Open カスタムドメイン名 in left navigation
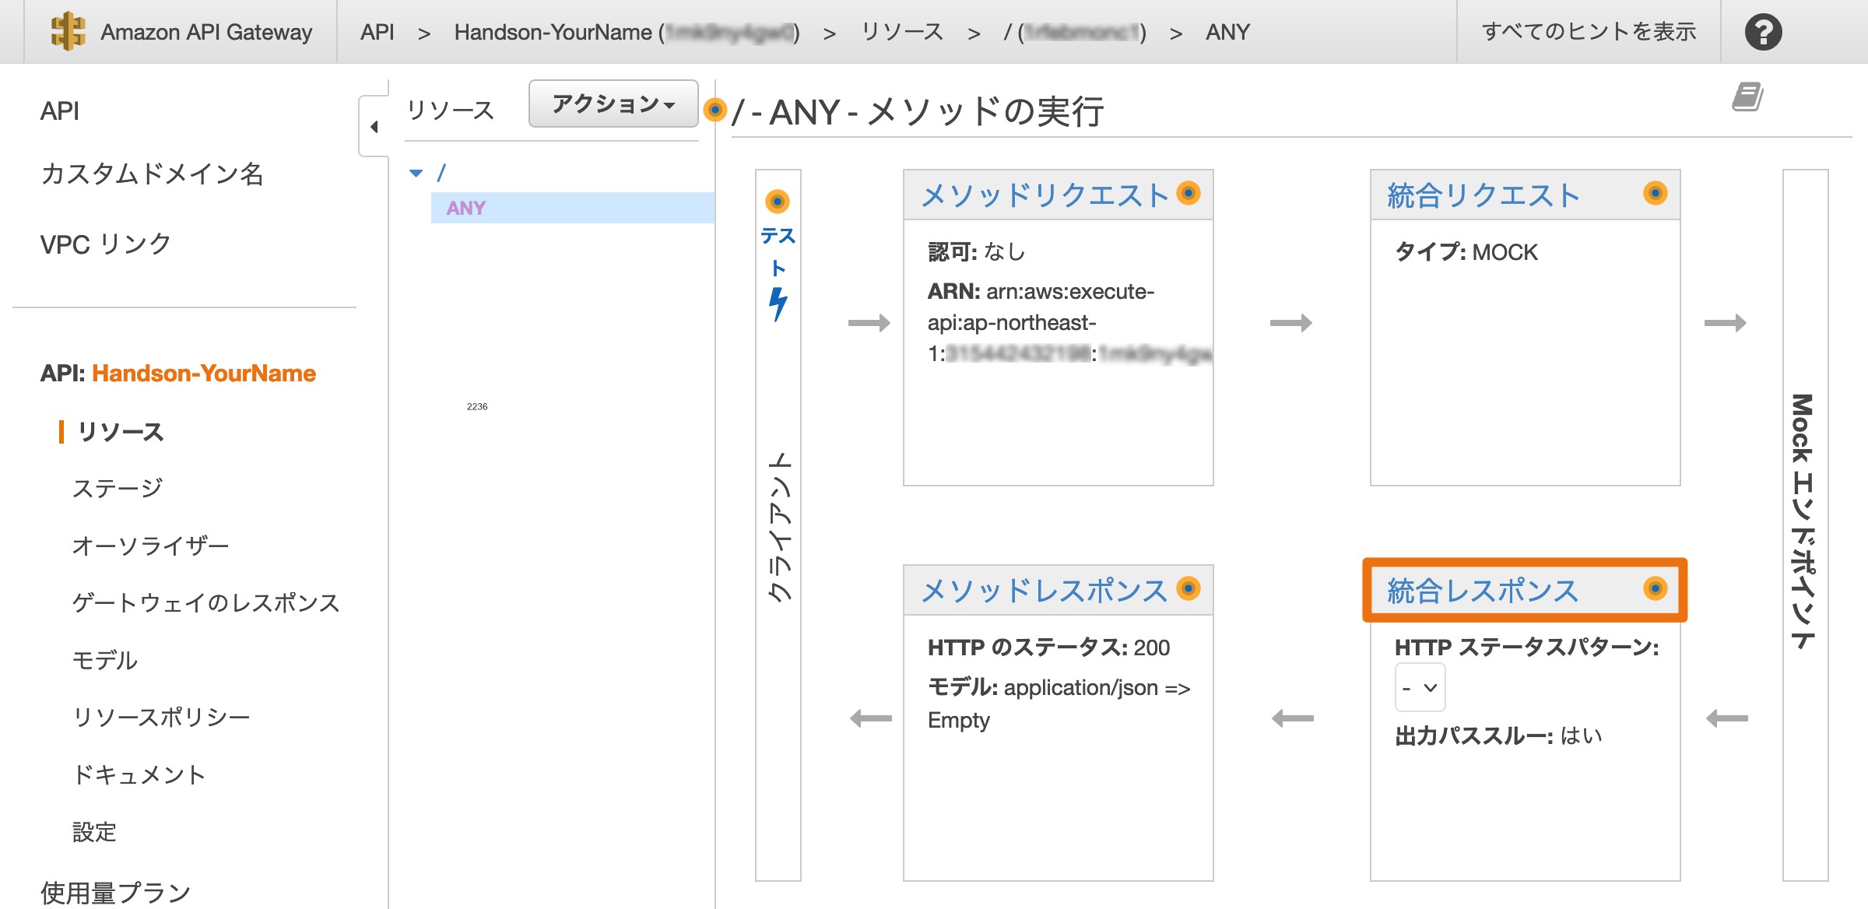1868x909 pixels. coord(152,174)
